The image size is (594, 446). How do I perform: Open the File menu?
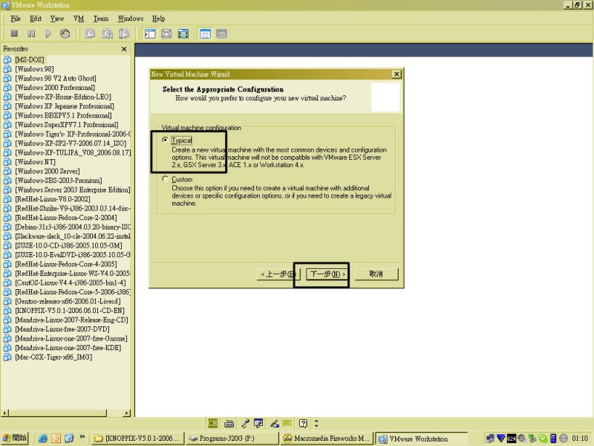pyautogui.click(x=16, y=19)
